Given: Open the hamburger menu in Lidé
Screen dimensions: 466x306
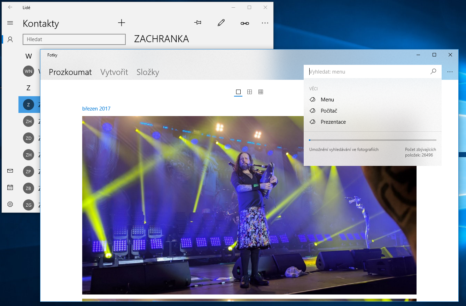Looking at the screenshot, I should (10, 23).
